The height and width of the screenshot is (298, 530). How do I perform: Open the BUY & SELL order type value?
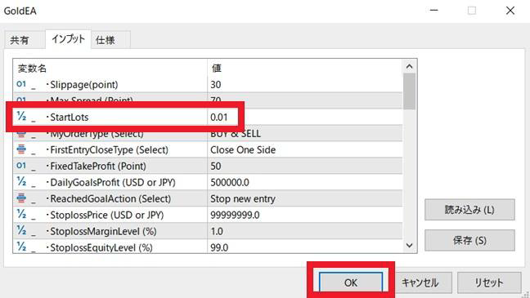pos(236,133)
